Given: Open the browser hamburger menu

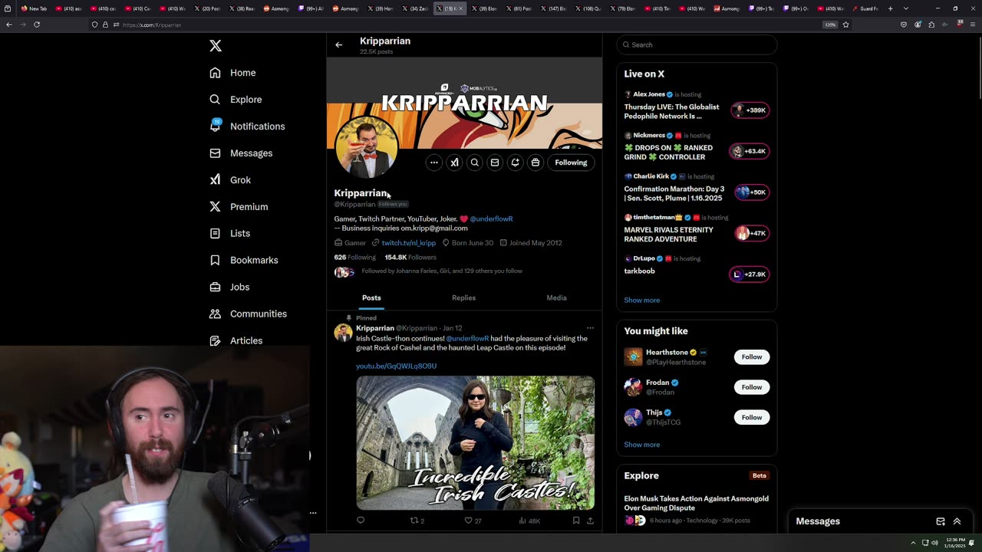Looking at the screenshot, I should tap(973, 25).
